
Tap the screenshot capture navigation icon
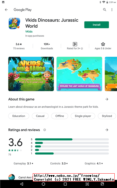87,184
